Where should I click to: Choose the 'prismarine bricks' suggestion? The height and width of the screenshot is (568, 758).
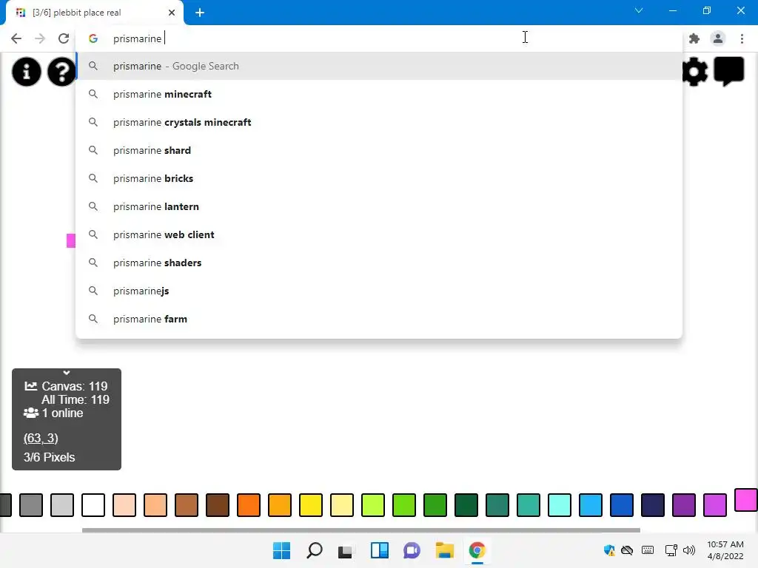[379, 178]
